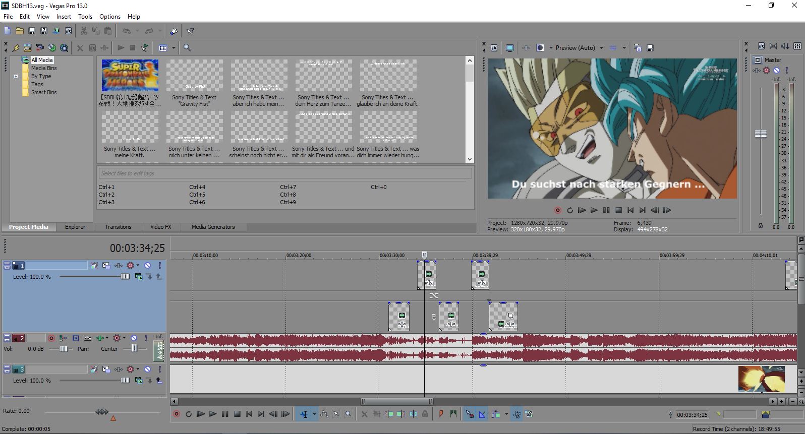Select the Media Bins folder
805x434 pixels.
pyautogui.click(x=44, y=68)
